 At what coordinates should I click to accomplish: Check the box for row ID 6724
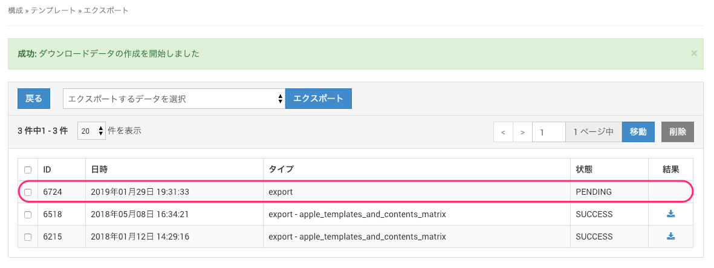[28, 192]
